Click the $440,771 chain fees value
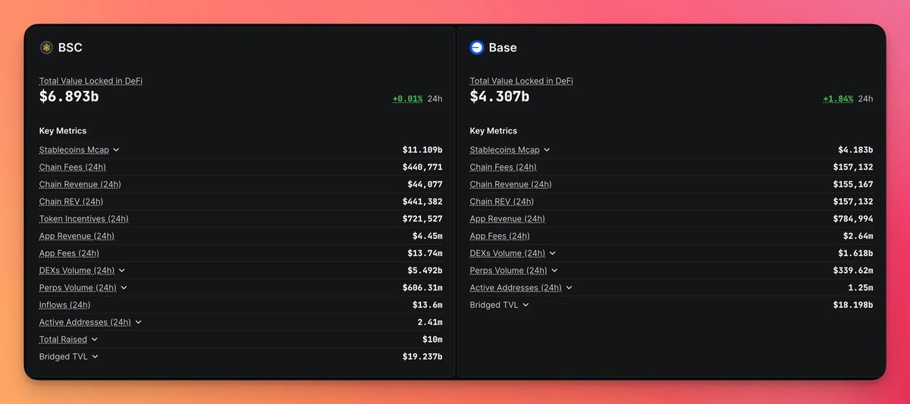910x404 pixels. [422, 168]
